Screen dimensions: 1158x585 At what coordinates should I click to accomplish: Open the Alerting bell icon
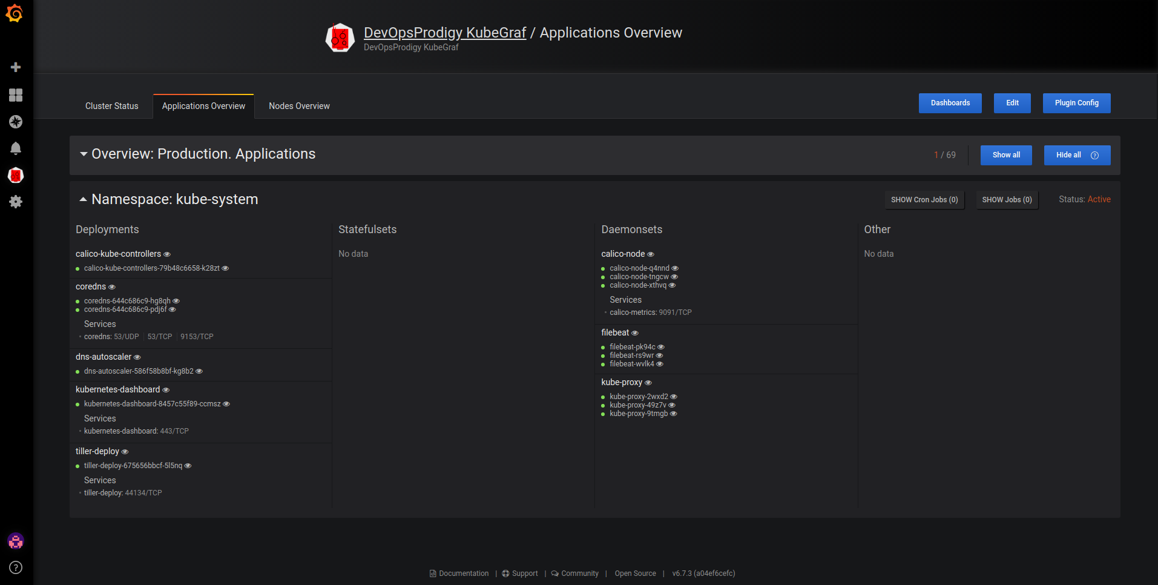point(16,148)
